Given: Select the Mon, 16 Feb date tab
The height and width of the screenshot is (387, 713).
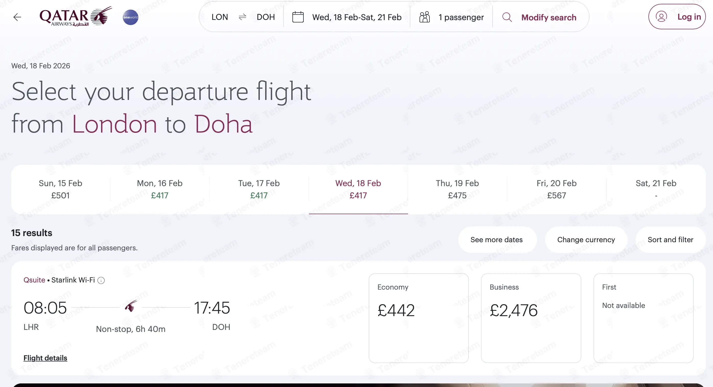Looking at the screenshot, I should pyautogui.click(x=160, y=189).
